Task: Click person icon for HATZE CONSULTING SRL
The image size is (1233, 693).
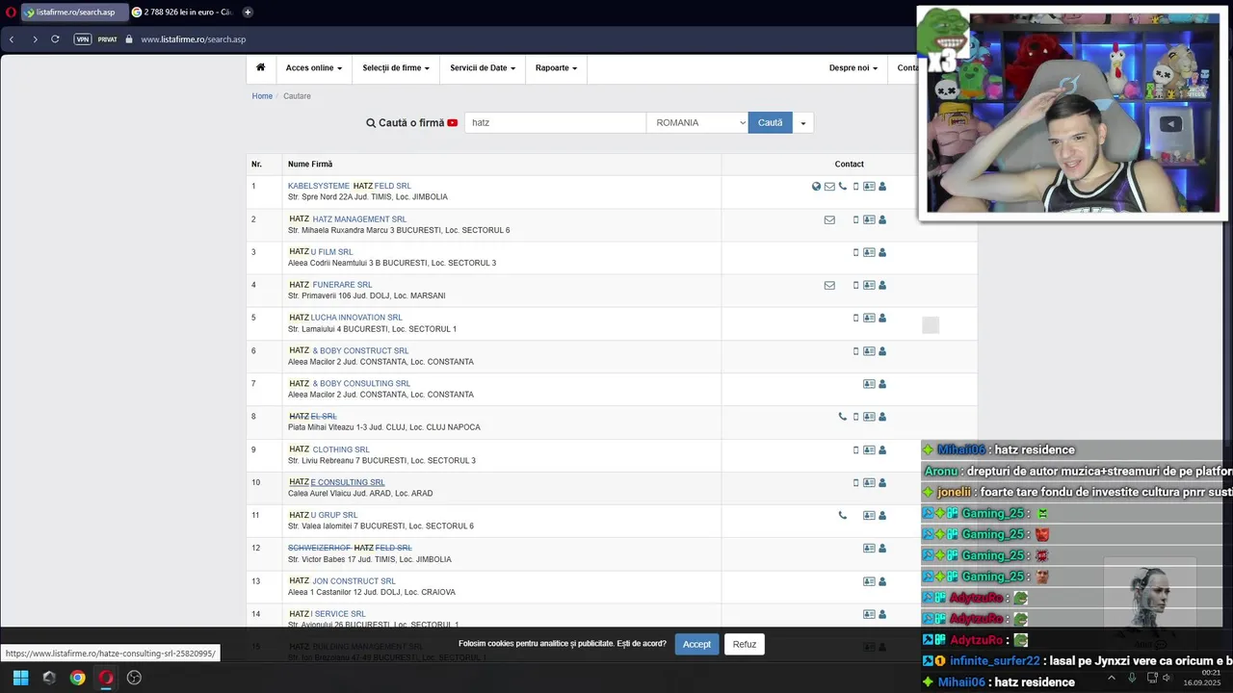Action: [x=882, y=482]
